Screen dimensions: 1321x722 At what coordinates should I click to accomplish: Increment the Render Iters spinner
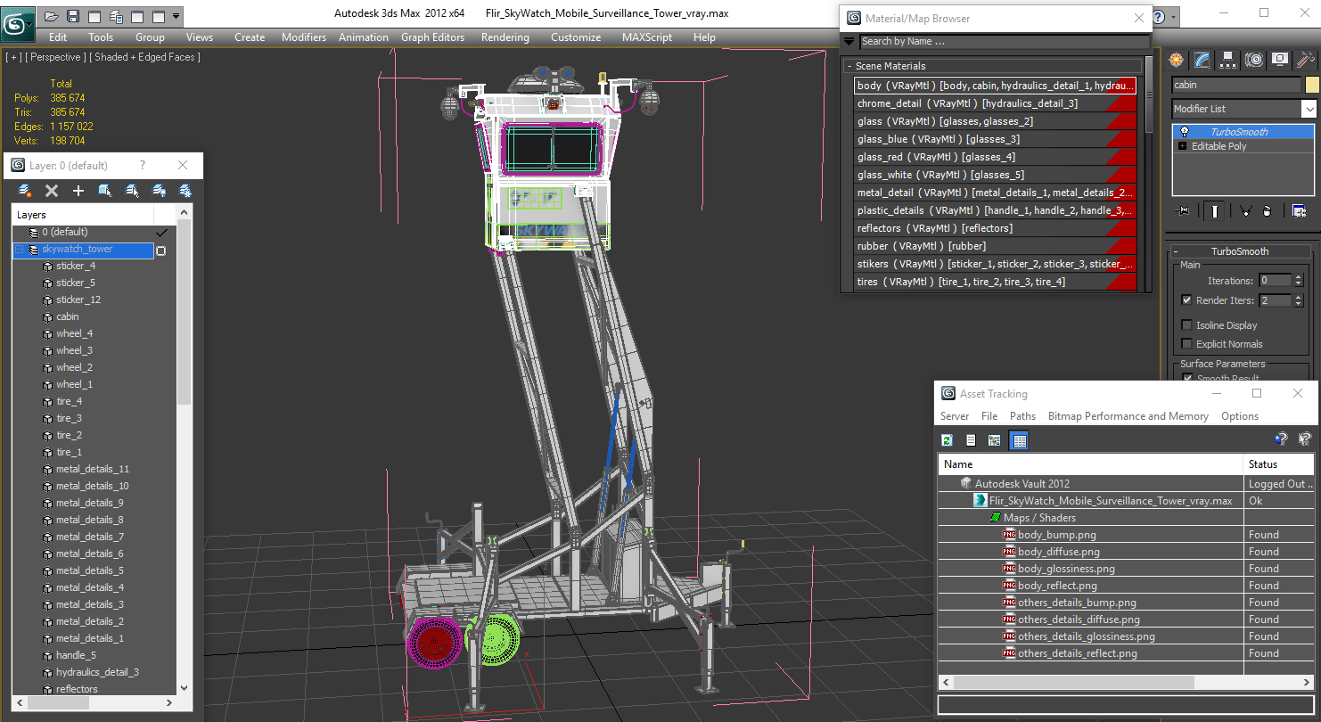pyautogui.click(x=1298, y=298)
